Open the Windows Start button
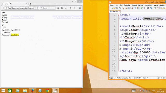 click(x=3, y=91)
